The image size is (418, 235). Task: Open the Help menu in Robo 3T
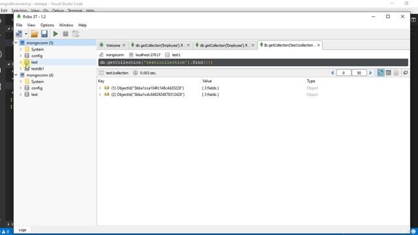coord(82,25)
